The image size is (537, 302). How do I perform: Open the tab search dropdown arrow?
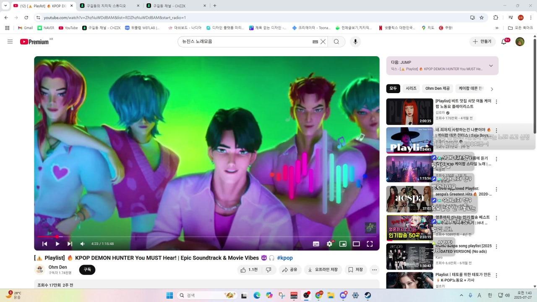[x=5, y=6]
